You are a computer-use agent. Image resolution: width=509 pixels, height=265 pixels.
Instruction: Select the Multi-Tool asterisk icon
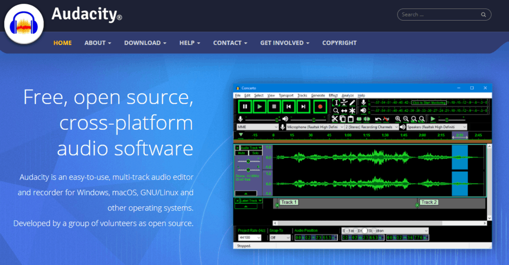(352, 111)
